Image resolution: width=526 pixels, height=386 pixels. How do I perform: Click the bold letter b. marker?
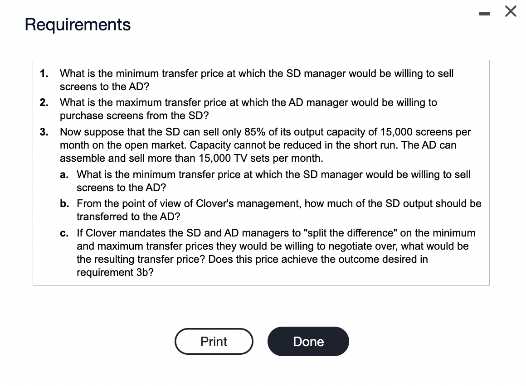click(x=64, y=204)
